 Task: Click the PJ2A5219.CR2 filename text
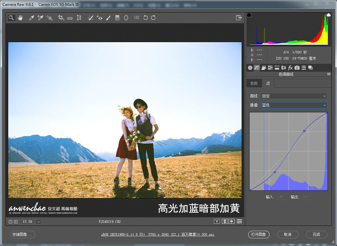click(110, 222)
